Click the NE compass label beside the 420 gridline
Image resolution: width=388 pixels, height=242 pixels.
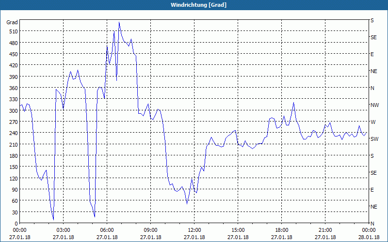[x=373, y=71]
